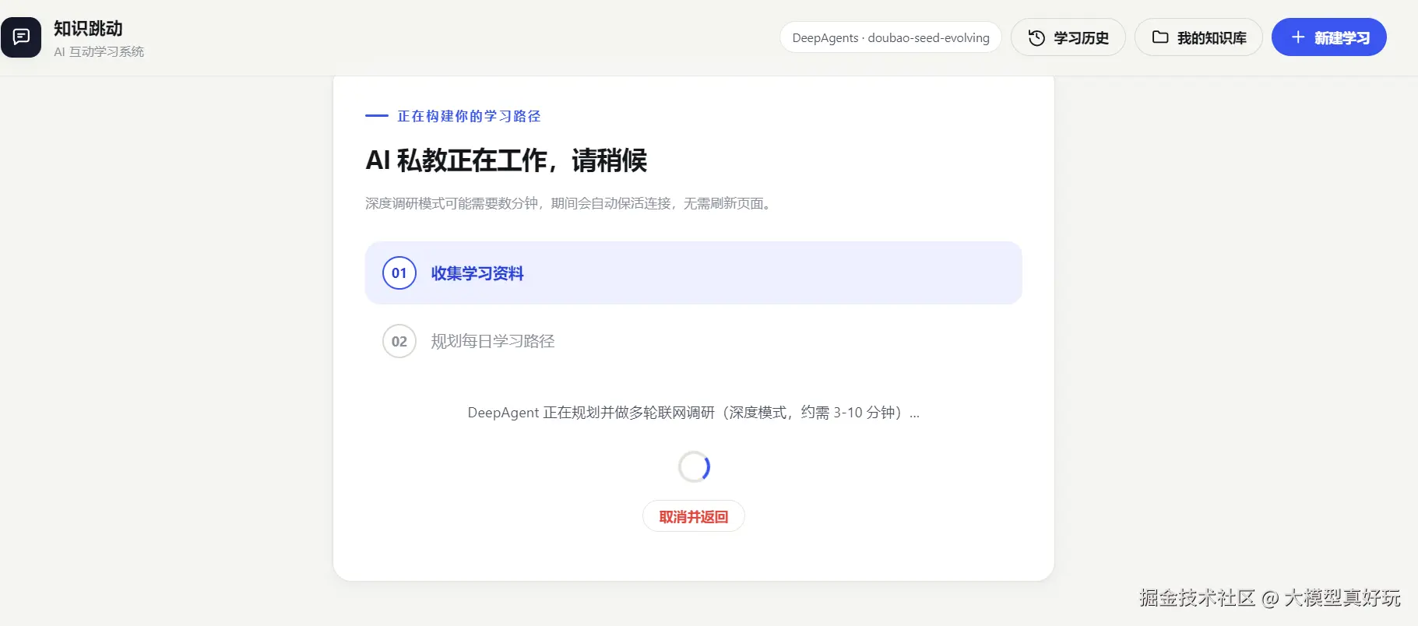Click the loading spinner indicator
The width and height of the screenshot is (1418, 626).
coord(694,467)
